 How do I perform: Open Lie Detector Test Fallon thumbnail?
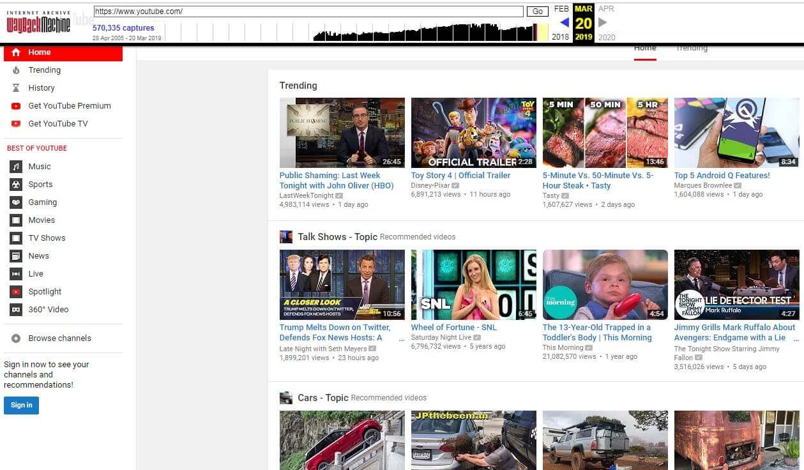(737, 285)
